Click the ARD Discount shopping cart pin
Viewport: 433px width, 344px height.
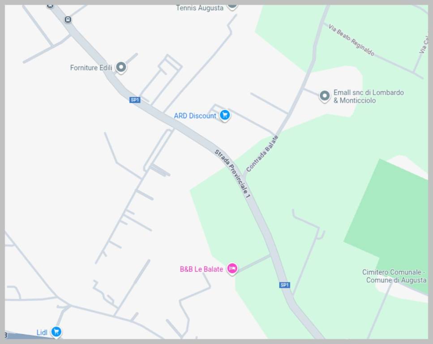(x=225, y=115)
